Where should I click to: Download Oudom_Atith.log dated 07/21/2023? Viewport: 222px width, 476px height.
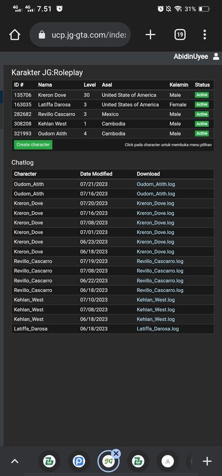tap(156, 184)
